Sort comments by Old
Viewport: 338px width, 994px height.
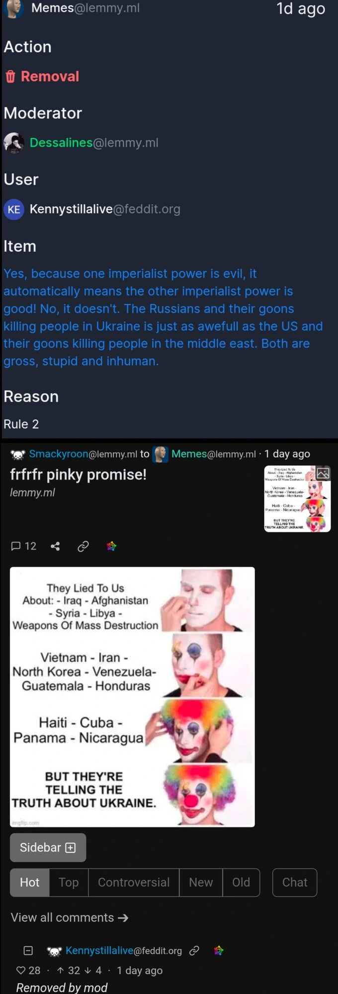click(241, 882)
